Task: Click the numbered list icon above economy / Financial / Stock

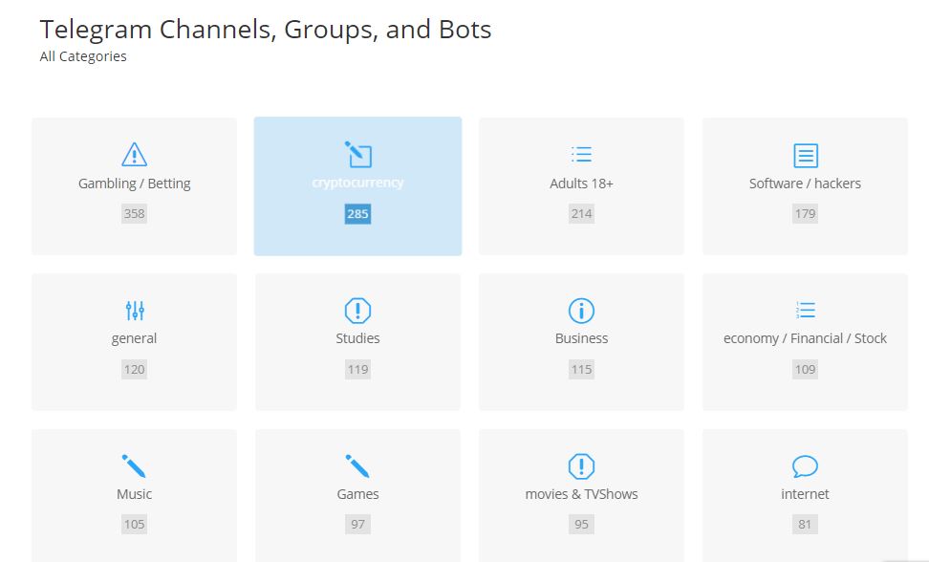Action: pos(805,310)
